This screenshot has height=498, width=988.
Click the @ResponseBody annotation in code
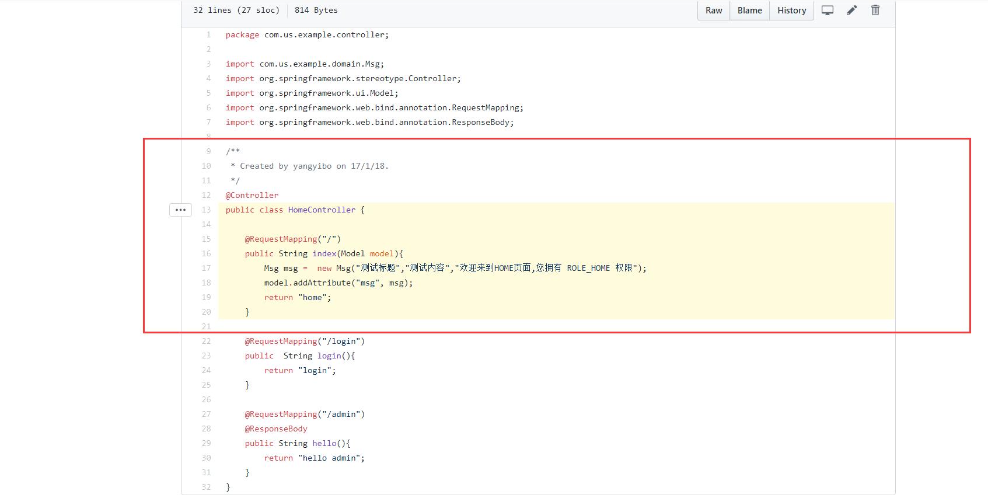276,429
